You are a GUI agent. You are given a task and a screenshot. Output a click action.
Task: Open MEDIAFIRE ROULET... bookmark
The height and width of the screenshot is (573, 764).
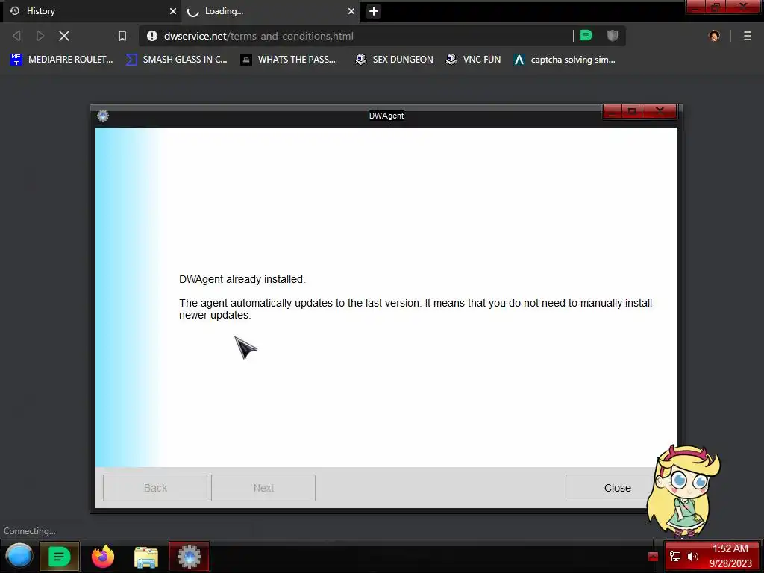pyautogui.click(x=61, y=60)
